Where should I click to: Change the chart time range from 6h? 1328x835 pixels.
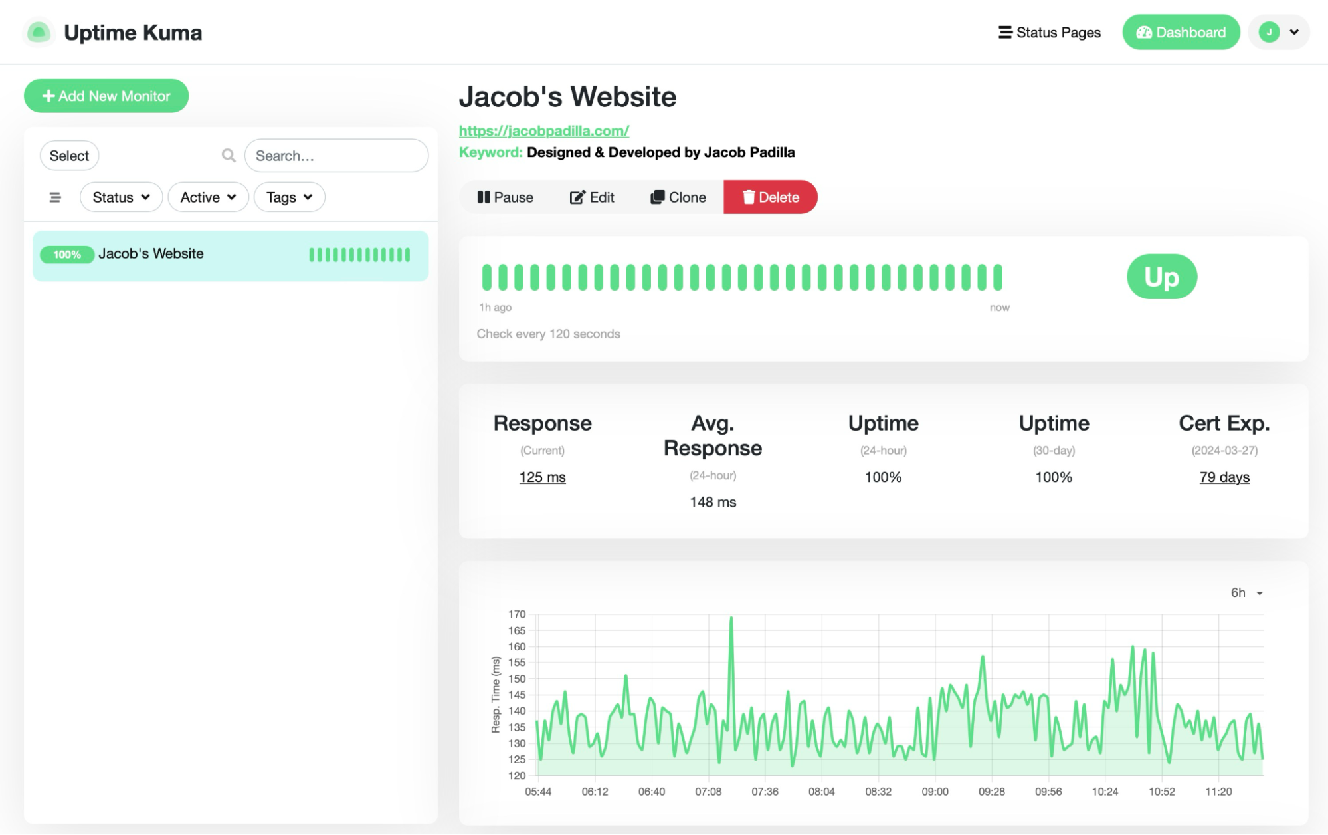(1244, 592)
